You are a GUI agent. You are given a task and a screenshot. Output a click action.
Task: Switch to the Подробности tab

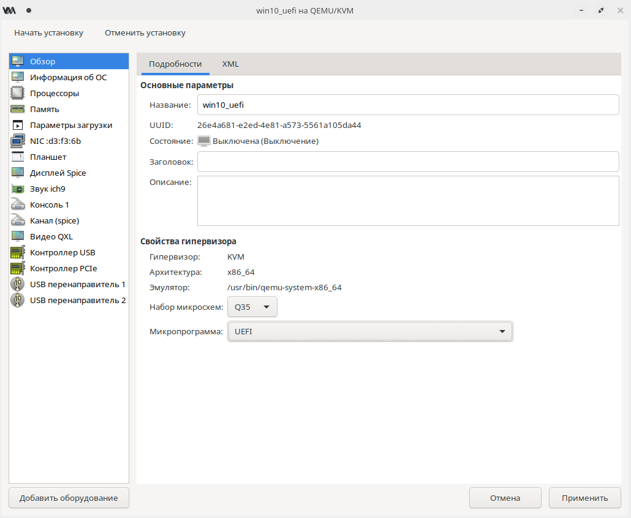pos(175,64)
